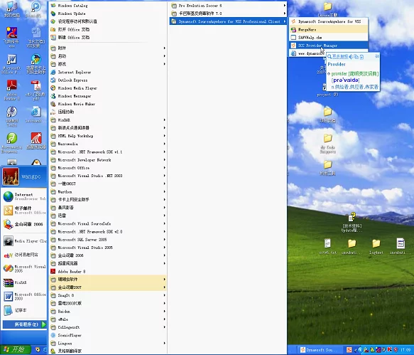Click the pin icon in dictionary popup

coord(377,56)
